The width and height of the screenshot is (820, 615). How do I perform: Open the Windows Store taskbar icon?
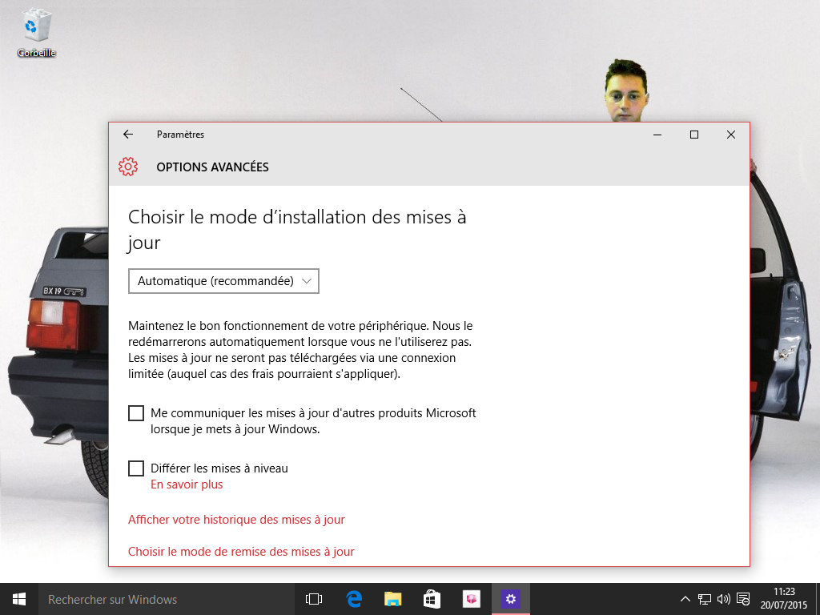click(432, 599)
